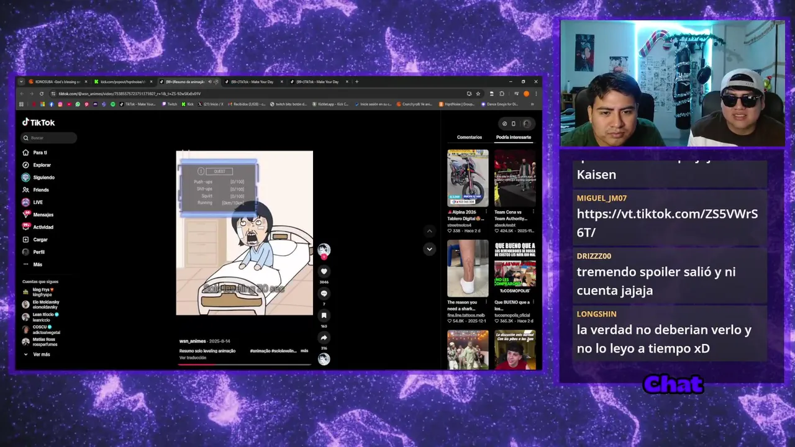The width and height of the screenshot is (795, 447).
Task: Reload the browser page
Action: 42,94
